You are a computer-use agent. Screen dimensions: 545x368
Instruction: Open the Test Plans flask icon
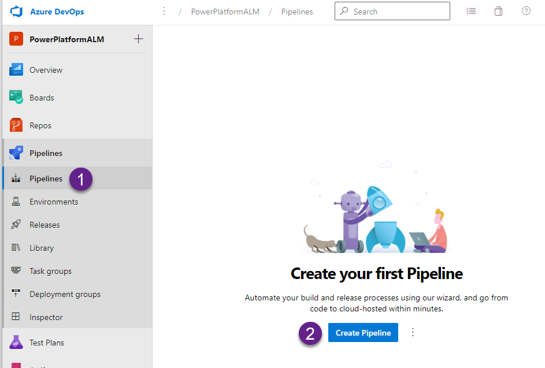[16, 343]
